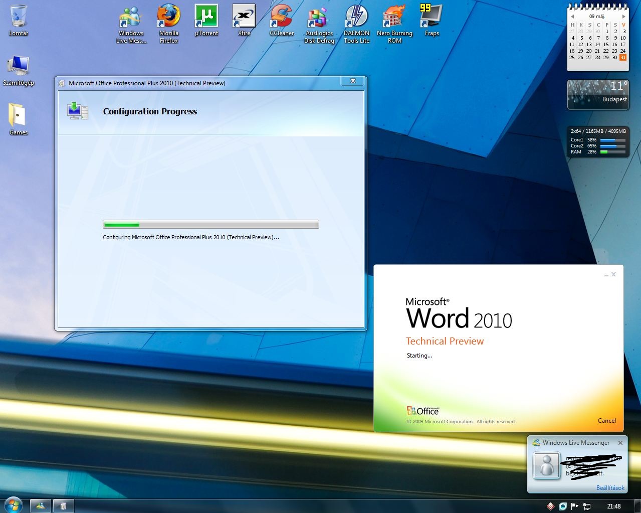Viewport: 641px width, 513px height.
Task: Open Beállítások link in Messenger notification
Action: coord(610,488)
